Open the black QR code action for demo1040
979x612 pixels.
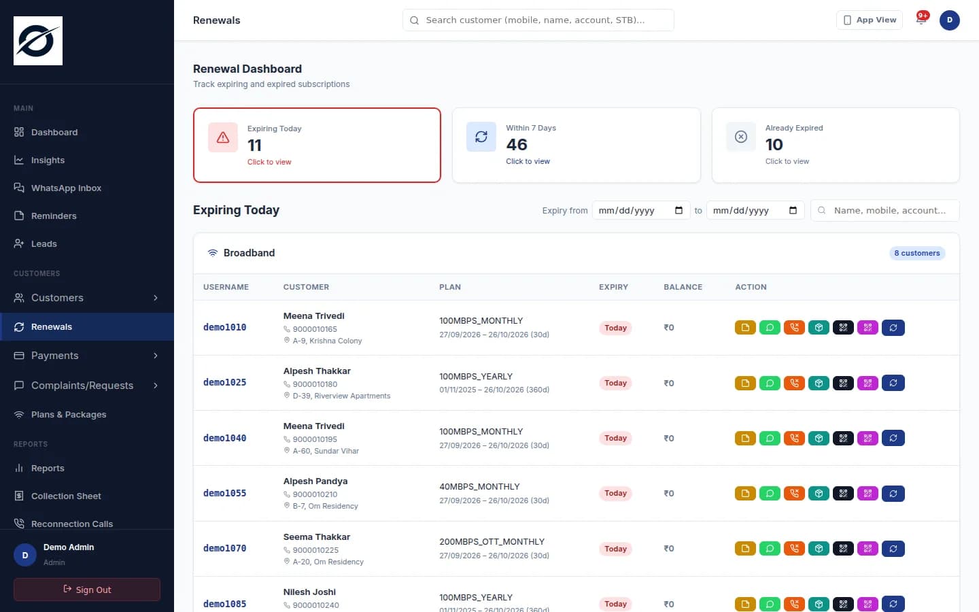pos(843,439)
